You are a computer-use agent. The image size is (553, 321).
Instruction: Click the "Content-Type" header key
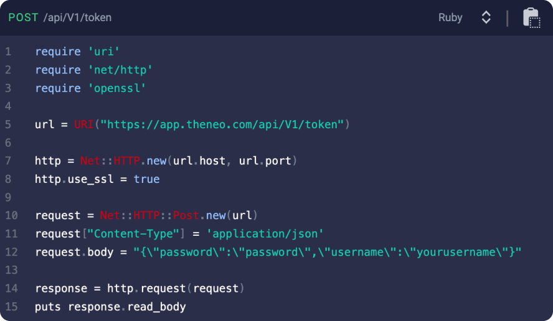[x=133, y=234]
